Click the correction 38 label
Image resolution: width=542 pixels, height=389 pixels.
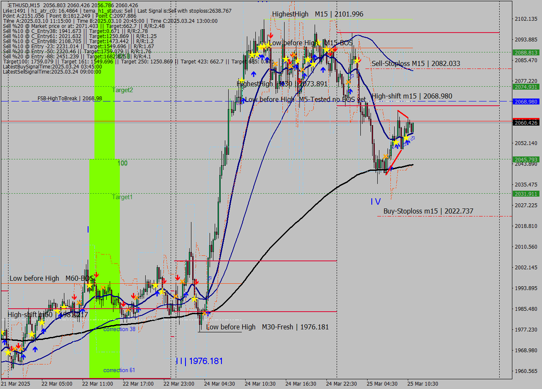pyautogui.click(x=119, y=329)
